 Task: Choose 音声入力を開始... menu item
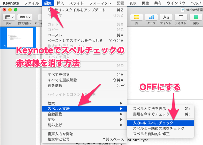(x=84, y=134)
